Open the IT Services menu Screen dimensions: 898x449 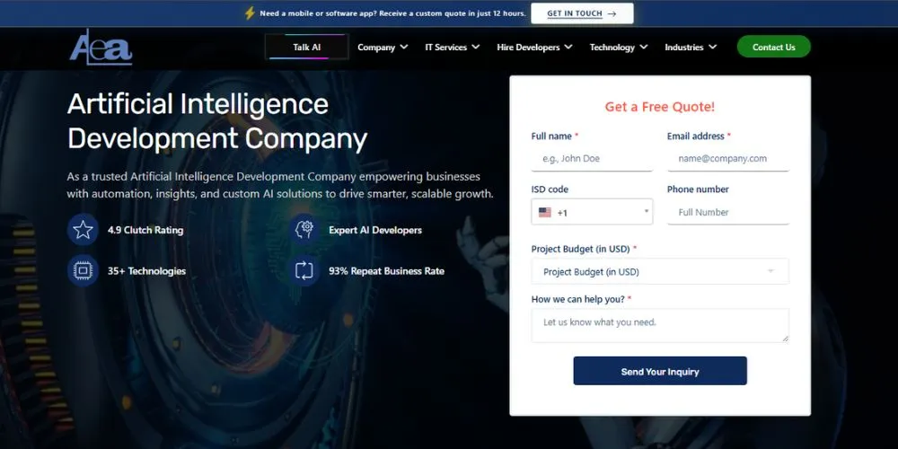pyautogui.click(x=452, y=48)
